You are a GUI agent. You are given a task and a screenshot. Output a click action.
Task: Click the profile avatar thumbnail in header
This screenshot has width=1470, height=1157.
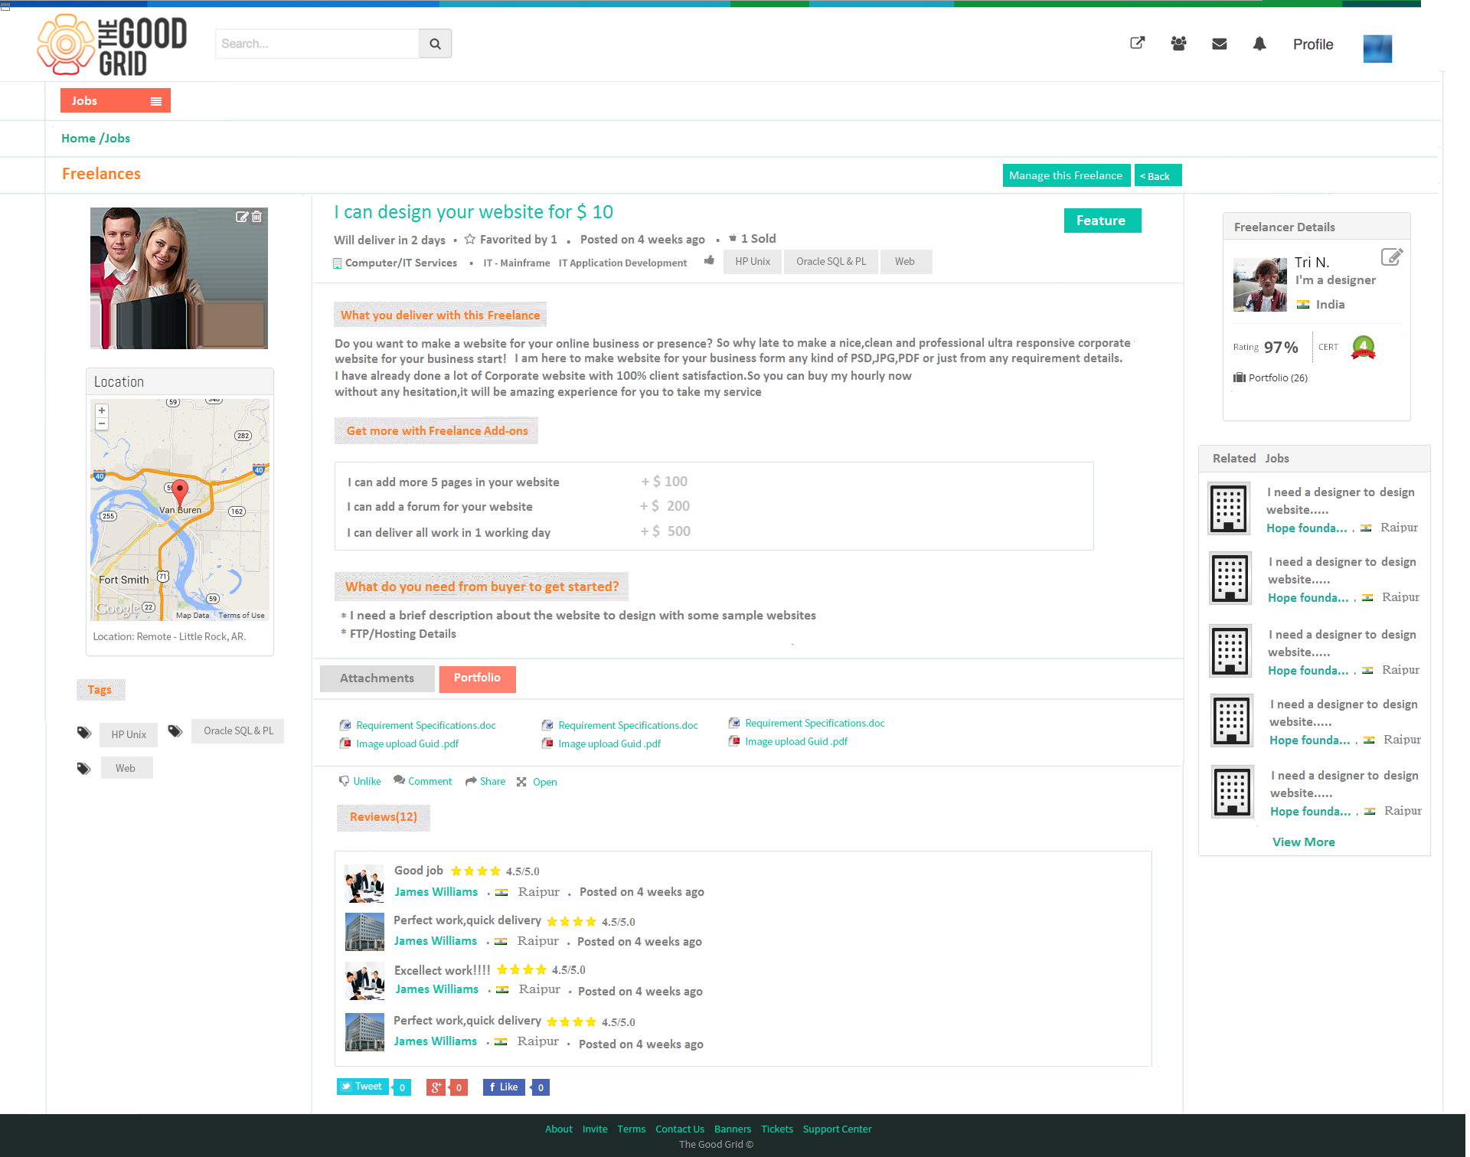(x=1377, y=49)
